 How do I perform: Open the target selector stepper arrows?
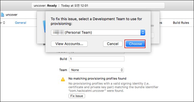[x=4, y=23]
